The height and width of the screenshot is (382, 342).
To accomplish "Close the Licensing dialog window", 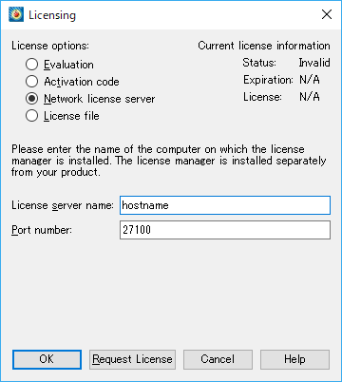I will 327,14.
